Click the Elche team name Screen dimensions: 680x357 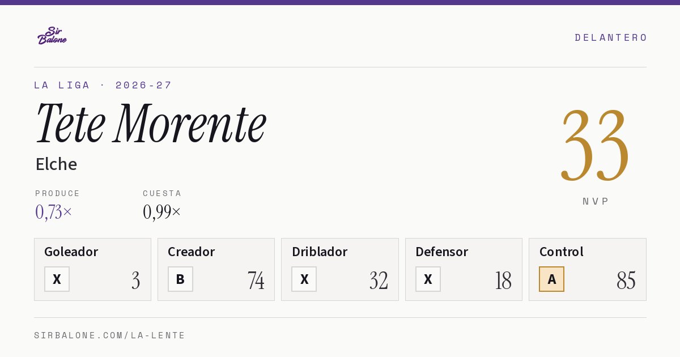click(56, 164)
